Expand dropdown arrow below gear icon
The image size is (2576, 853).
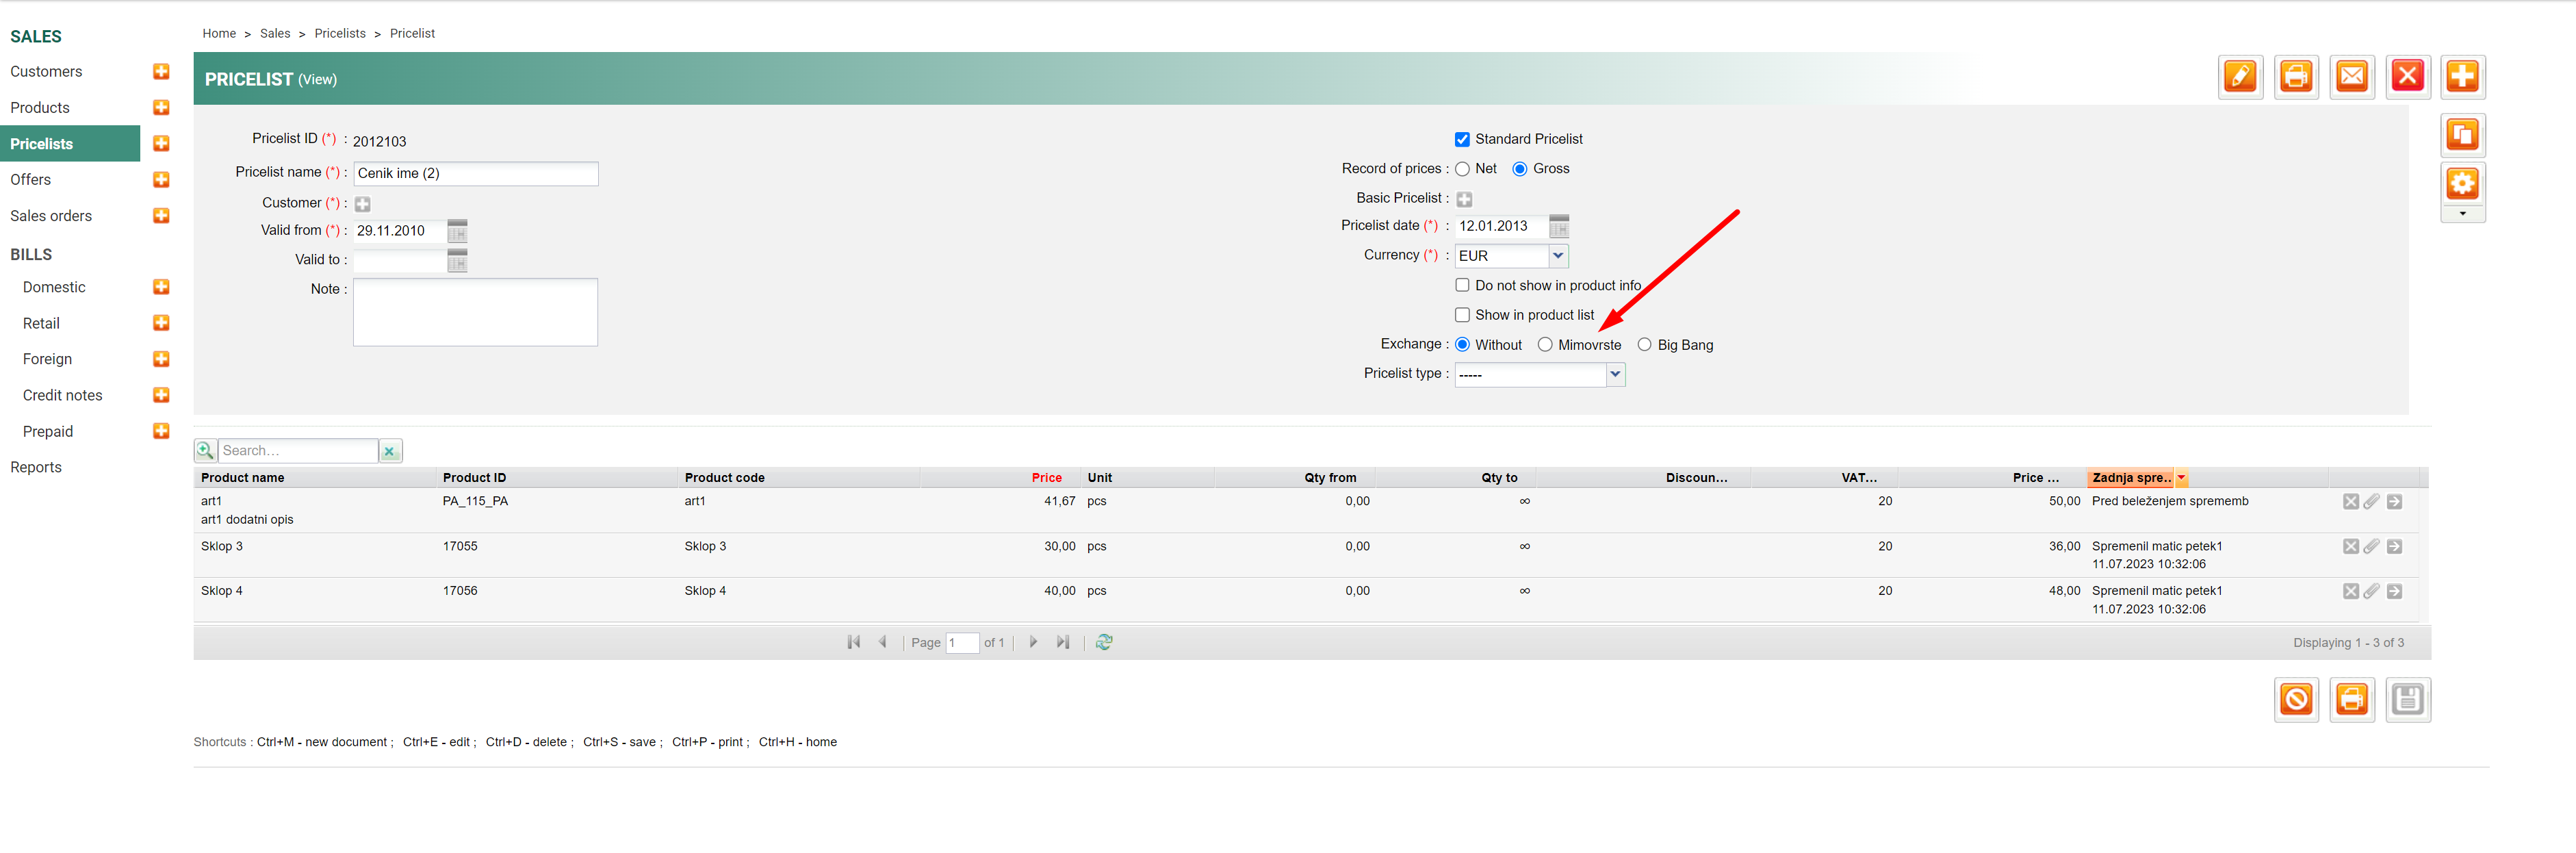pos(2462,214)
